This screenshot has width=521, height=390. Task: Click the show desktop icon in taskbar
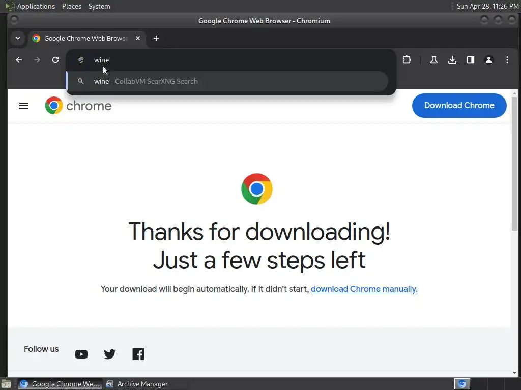click(x=6, y=384)
